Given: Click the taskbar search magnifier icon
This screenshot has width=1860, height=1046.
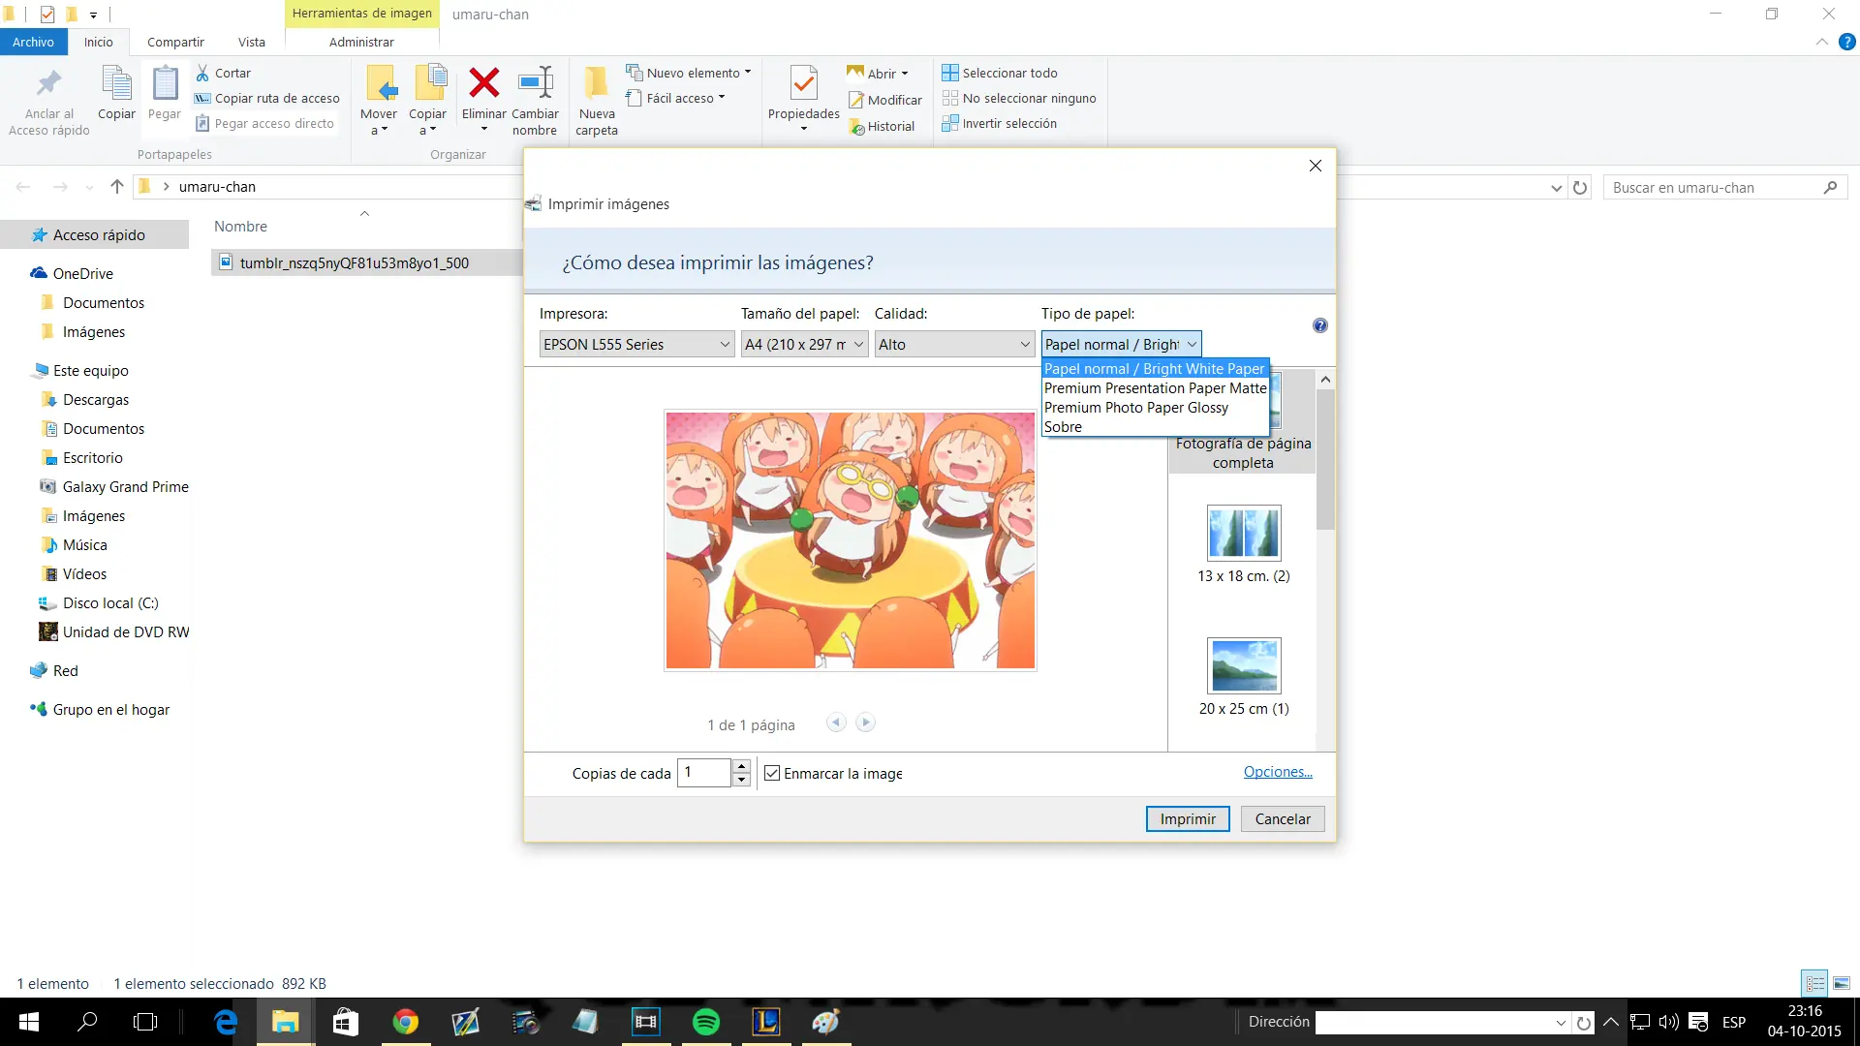Looking at the screenshot, I should coord(87,1022).
